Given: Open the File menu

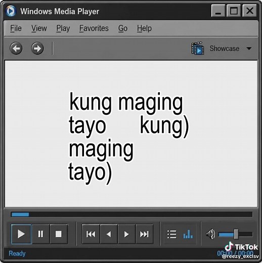Looking at the screenshot, I should click(16, 28).
